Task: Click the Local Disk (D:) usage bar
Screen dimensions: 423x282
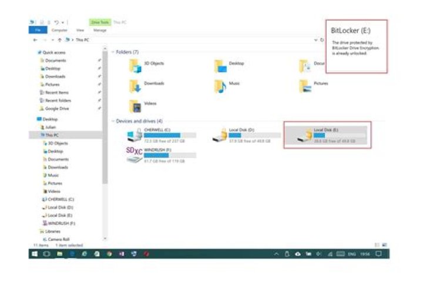Action: click(254, 135)
